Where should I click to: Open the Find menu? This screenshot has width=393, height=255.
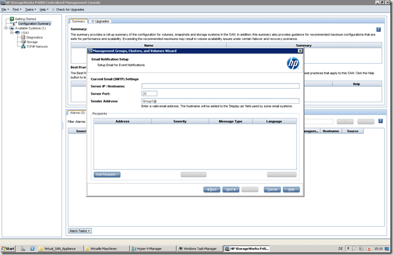tap(17, 10)
